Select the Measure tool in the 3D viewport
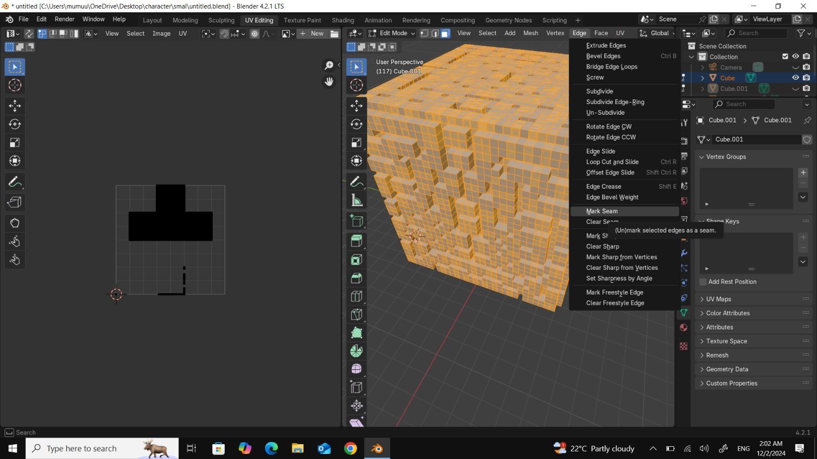Screen dimensions: 817x459 point(356,200)
